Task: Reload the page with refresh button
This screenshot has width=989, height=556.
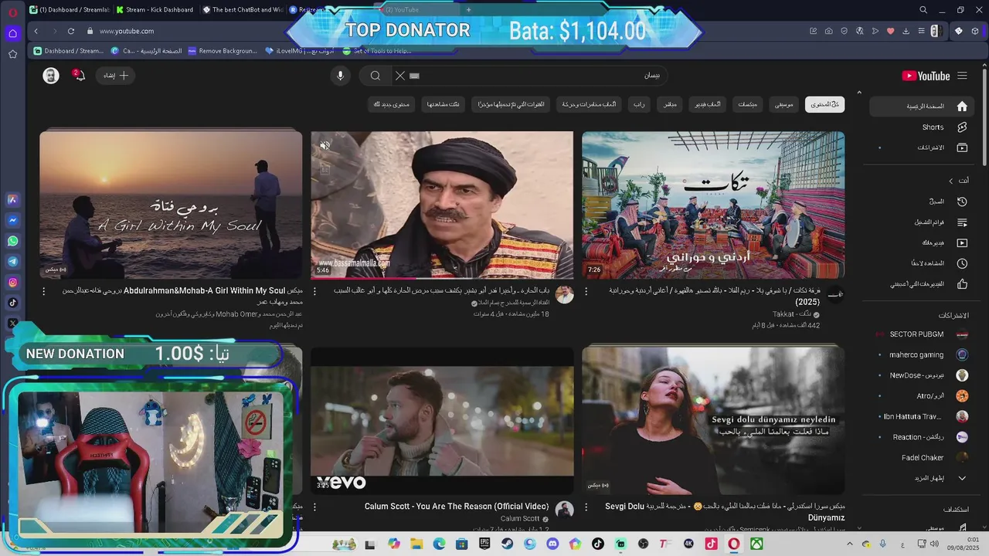Action: 71,31
